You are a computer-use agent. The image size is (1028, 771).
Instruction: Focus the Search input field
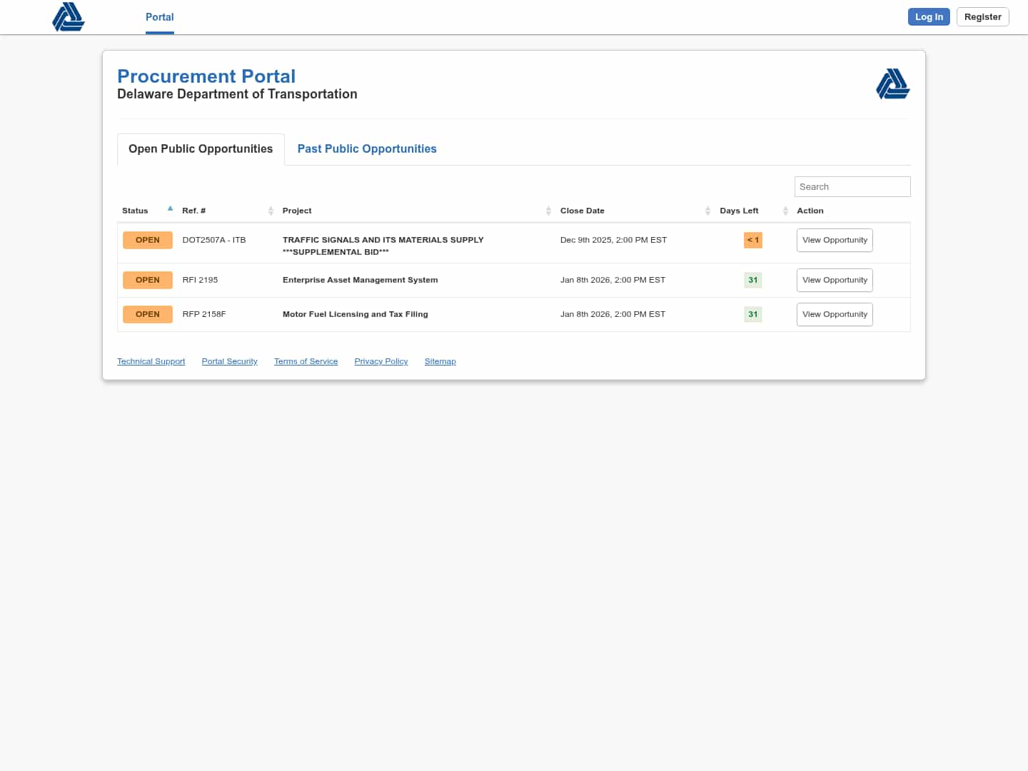[x=852, y=187]
